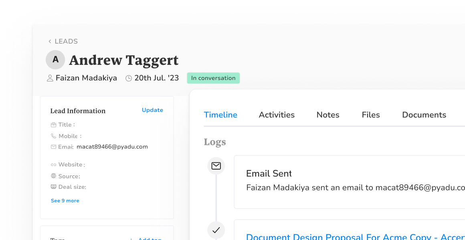The height and width of the screenshot is (240, 465).
Task: Click the back chevron next to LEADS
Action: pyautogui.click(x=50, y=42)
